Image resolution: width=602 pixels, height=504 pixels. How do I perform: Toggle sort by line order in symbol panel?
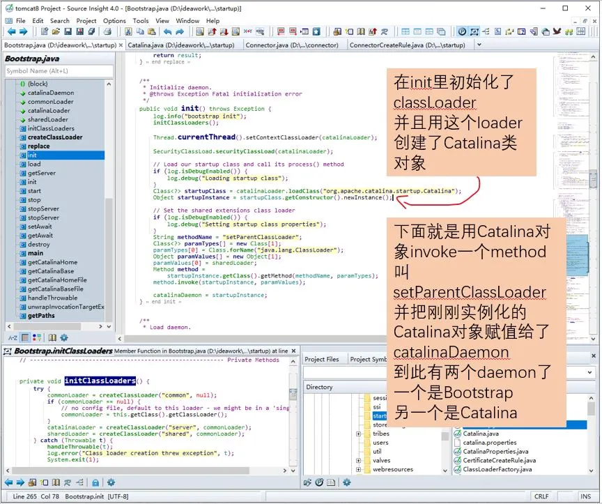click(x=25, y=337)
